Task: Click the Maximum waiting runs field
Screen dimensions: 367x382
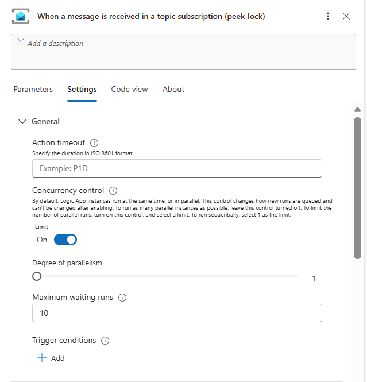Action: 177,313
